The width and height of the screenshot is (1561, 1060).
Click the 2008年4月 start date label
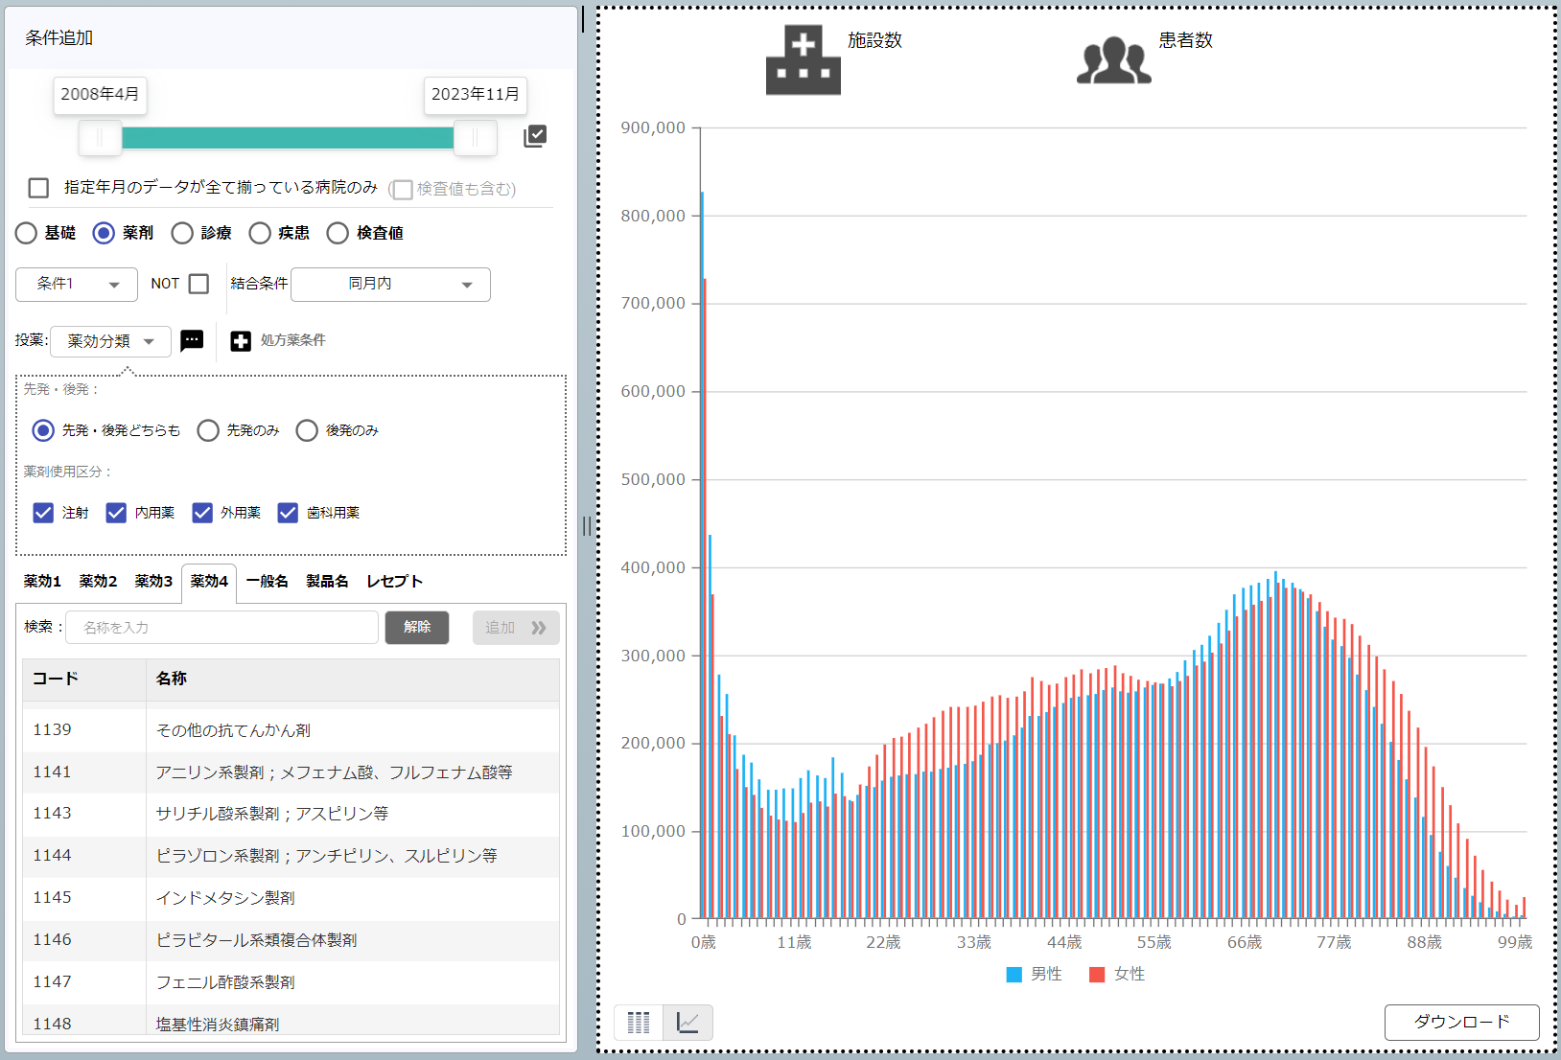click(x=100, y=95)
